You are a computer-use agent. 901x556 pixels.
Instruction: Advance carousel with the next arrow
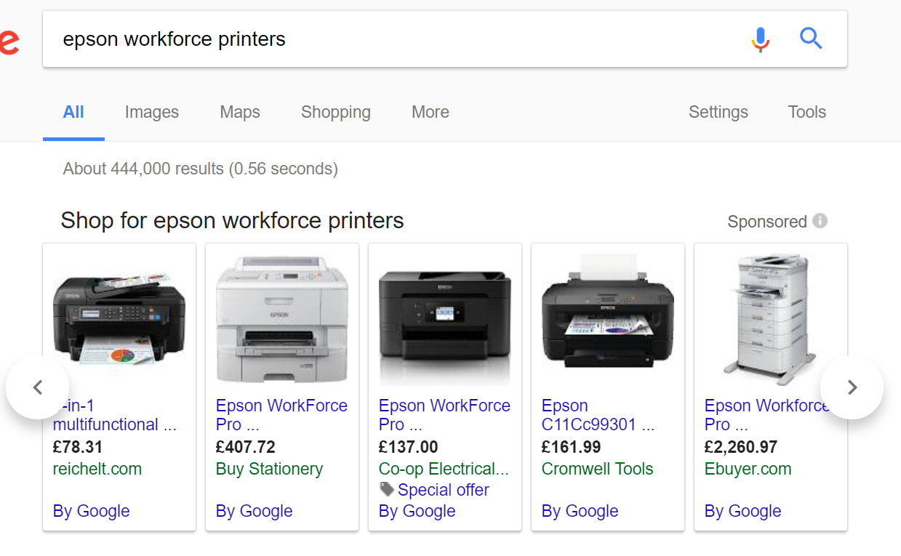click(852, 387)
